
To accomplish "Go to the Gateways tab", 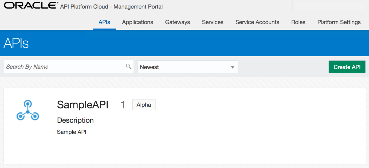I will click(178, 22).
